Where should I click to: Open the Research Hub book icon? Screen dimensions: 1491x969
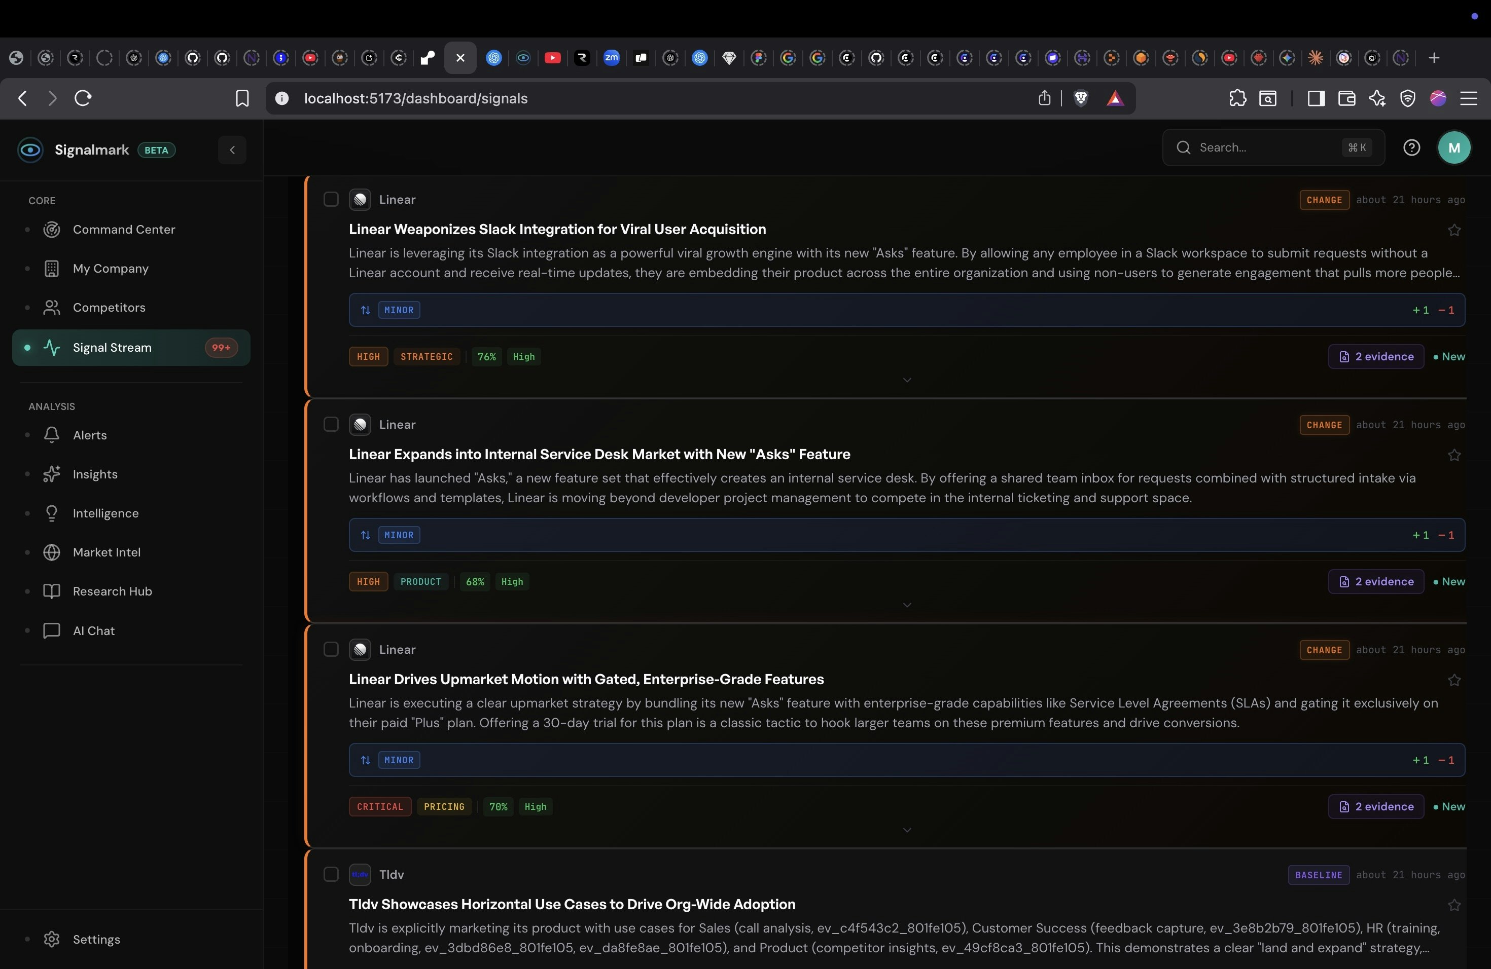(x=53, y=591)
